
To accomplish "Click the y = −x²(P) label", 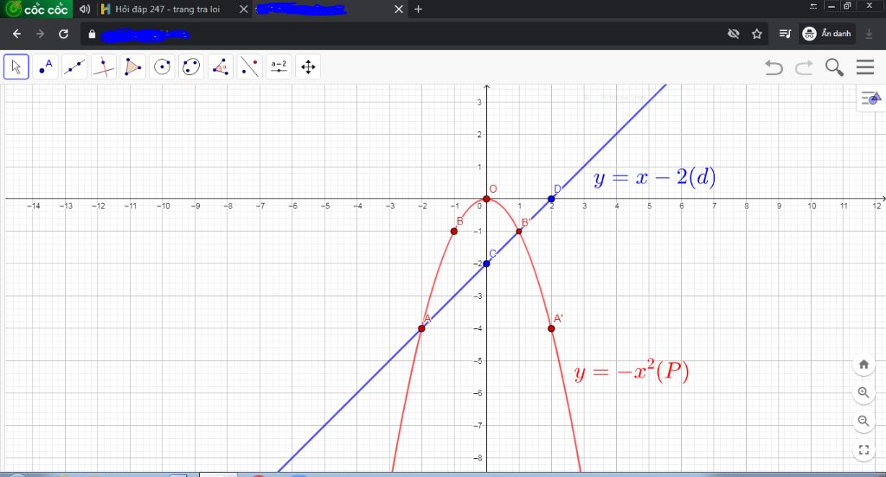I will [632, 372].
